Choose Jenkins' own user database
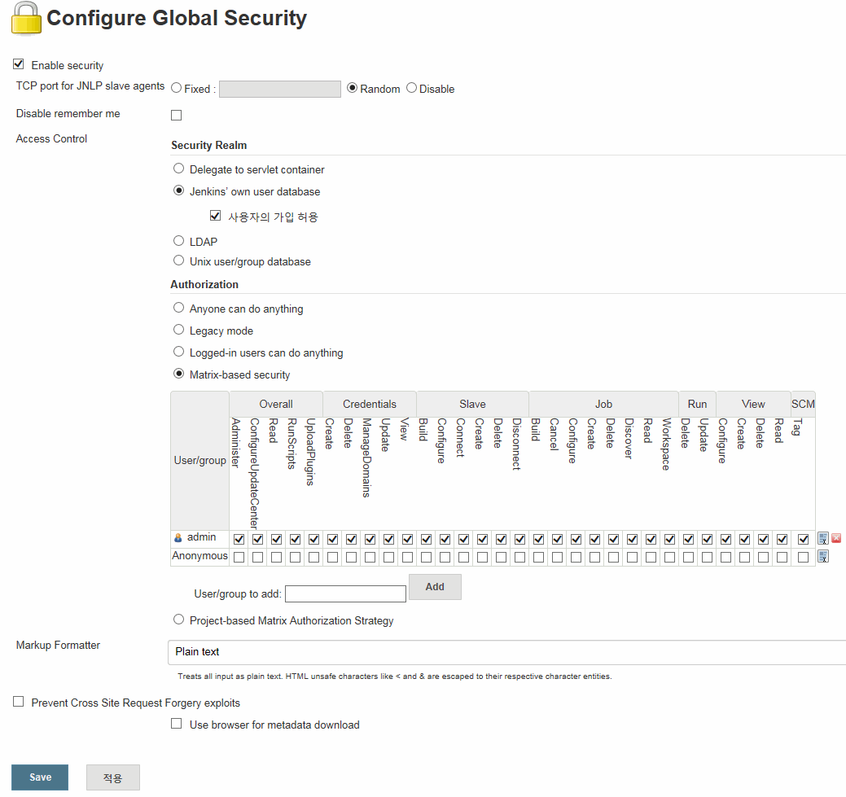 [x=178, y=190]
